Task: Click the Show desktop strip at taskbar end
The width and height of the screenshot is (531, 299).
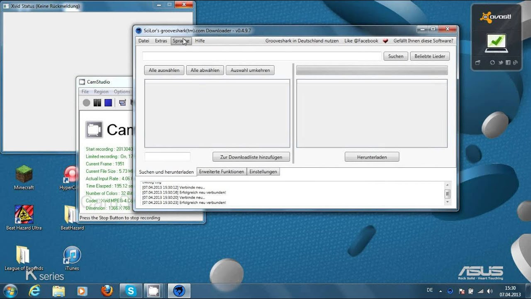Action: click(528, 291)
